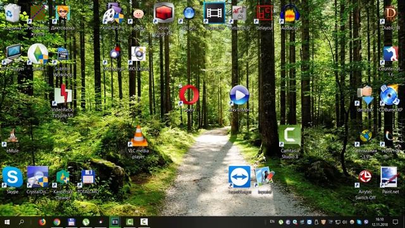Select the Camtasia Studio 8 desktop icon
Image resolution: width=405 pixels, height=228 pixels.
point(290,136)
